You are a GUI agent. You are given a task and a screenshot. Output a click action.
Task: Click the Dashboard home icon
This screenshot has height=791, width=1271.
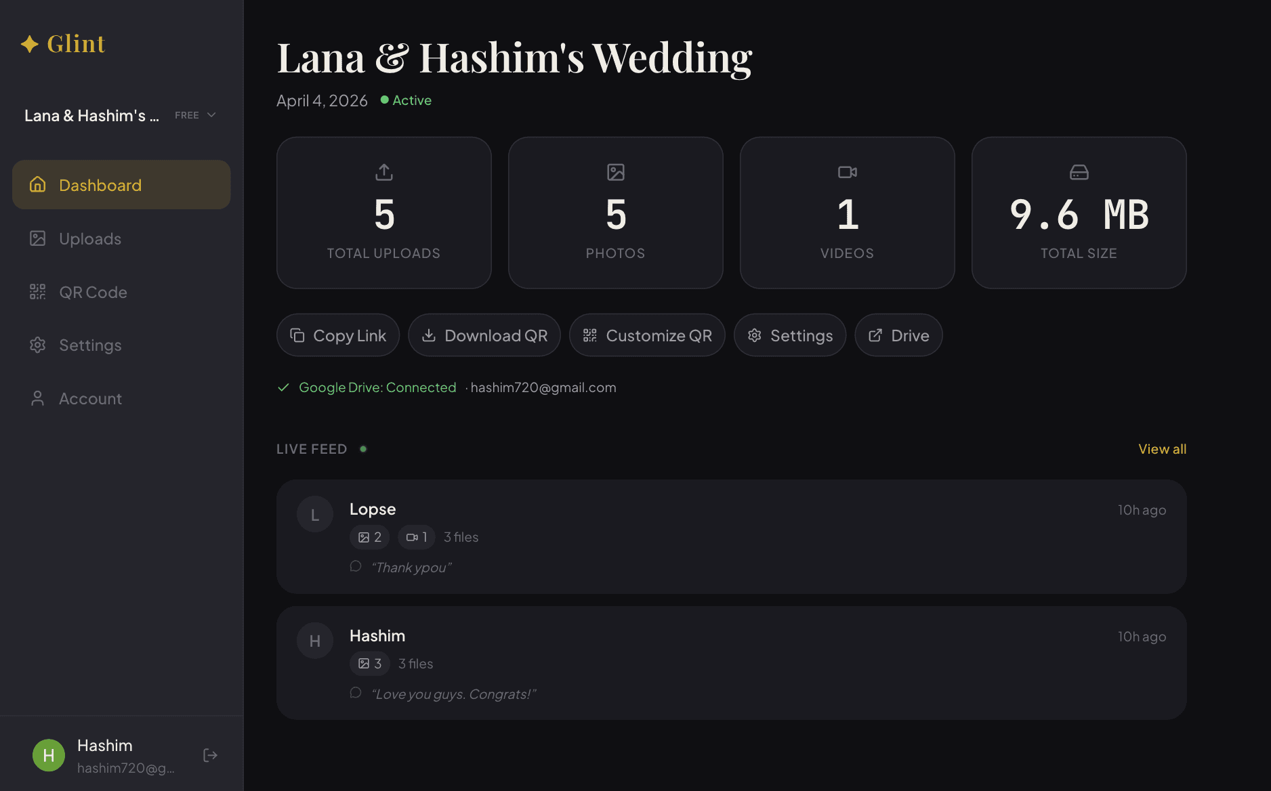(x=38, y=184)
